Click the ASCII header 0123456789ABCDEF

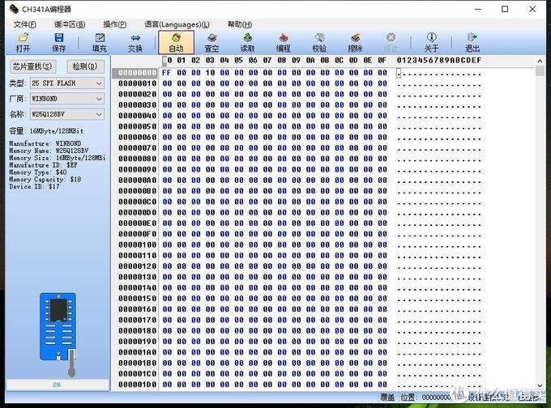click(x=439, y=61)
